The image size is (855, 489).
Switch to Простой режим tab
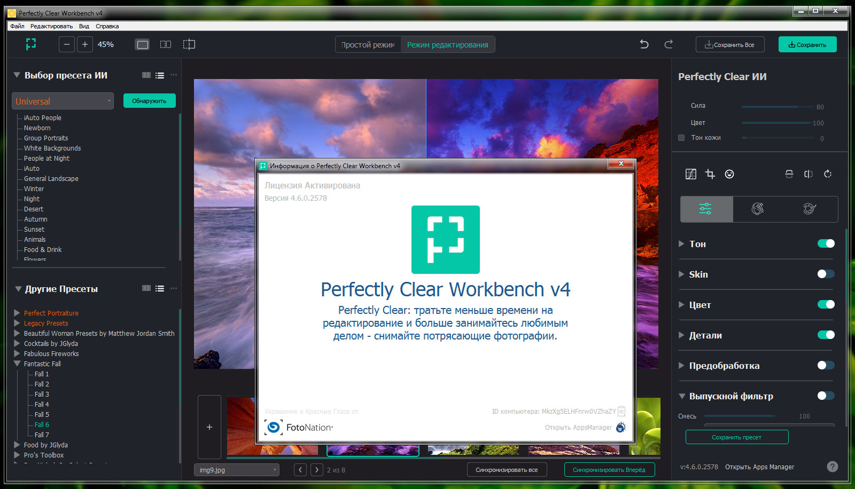pos(368,44)
